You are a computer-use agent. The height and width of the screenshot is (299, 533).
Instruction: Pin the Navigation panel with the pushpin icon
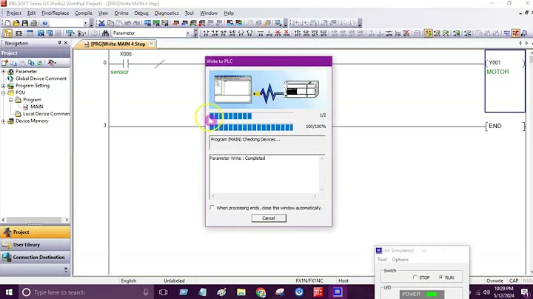tap(59, 43)
